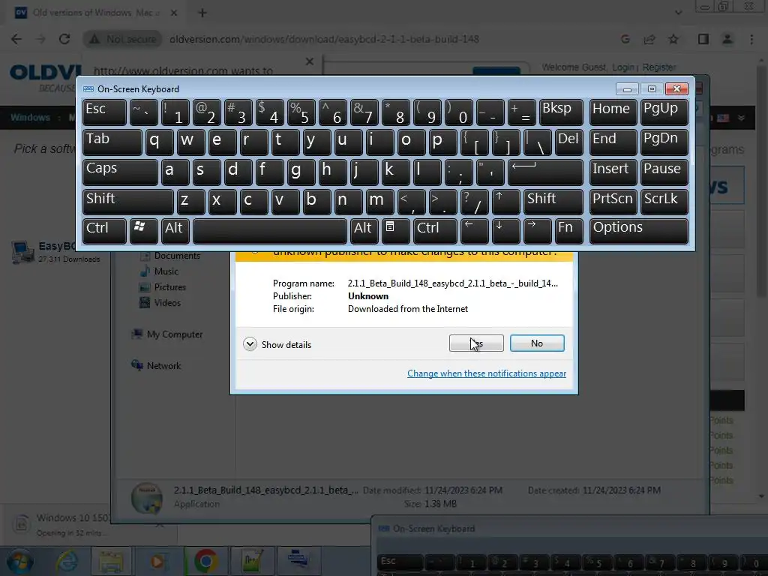
Task: Toggle the ScrLk key
Action: (664, 202)
